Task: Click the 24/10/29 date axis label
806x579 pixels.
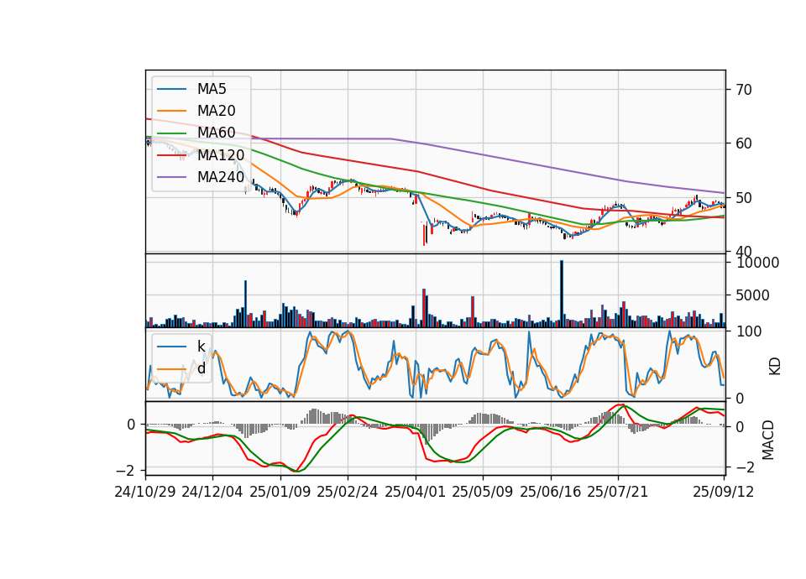Action: click(x=145, y=492)
